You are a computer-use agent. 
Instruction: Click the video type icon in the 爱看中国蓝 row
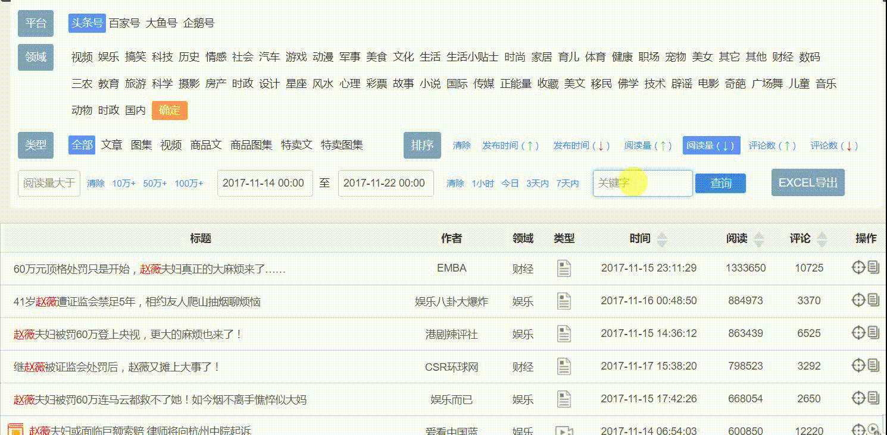[x=564, y=432]
